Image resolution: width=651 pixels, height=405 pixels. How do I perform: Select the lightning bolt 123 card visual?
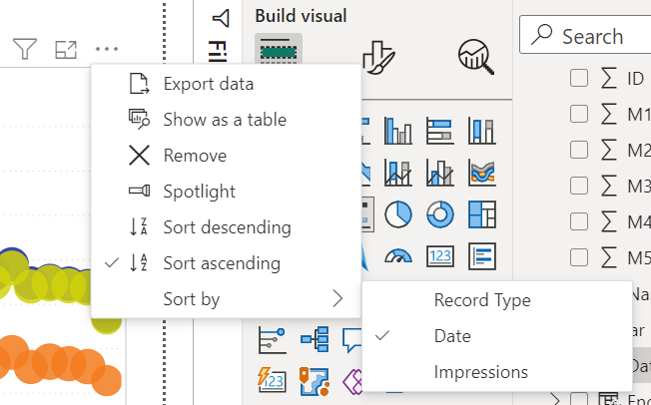coord(272,380)
